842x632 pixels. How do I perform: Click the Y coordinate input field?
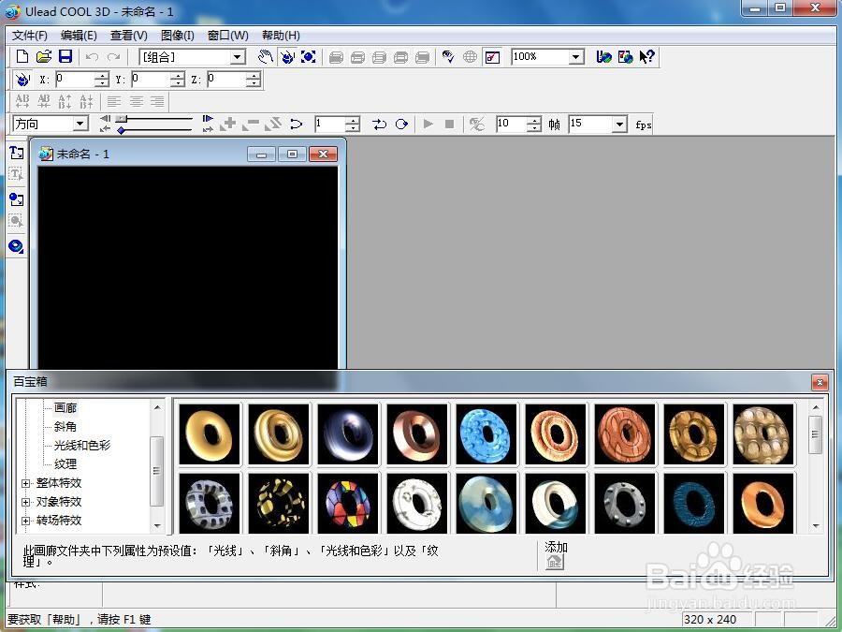point(151,80)
